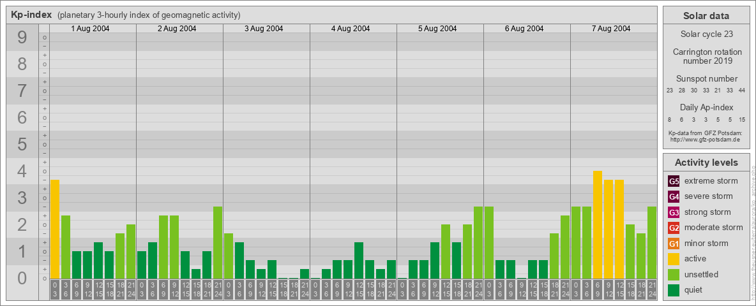The height and width of the screenshot is (306, 756).
Task: Click daily Ap-index value 8
Action: (x=670, y=119)
